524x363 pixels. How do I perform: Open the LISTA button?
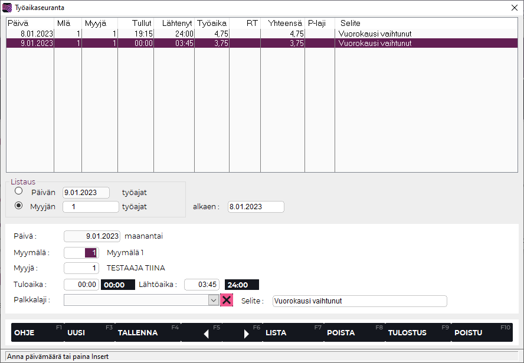tap(276, 332)
